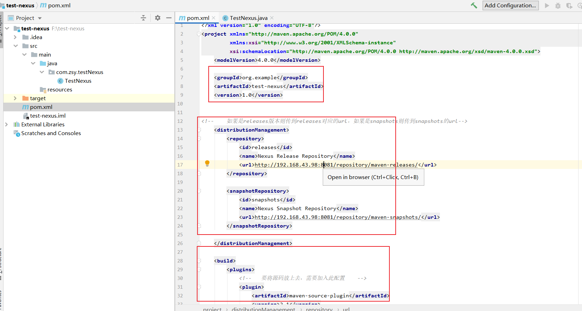Click the url breadcrumb
The width and height of the screenshot is (582, 311).
346,309
